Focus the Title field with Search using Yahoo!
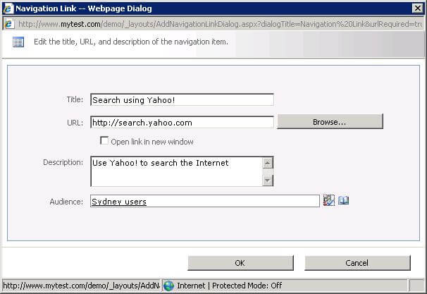 pyautogui.click(x=182, y=100)
